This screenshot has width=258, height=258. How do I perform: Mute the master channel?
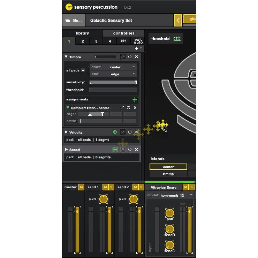click(x=81, y=187)
